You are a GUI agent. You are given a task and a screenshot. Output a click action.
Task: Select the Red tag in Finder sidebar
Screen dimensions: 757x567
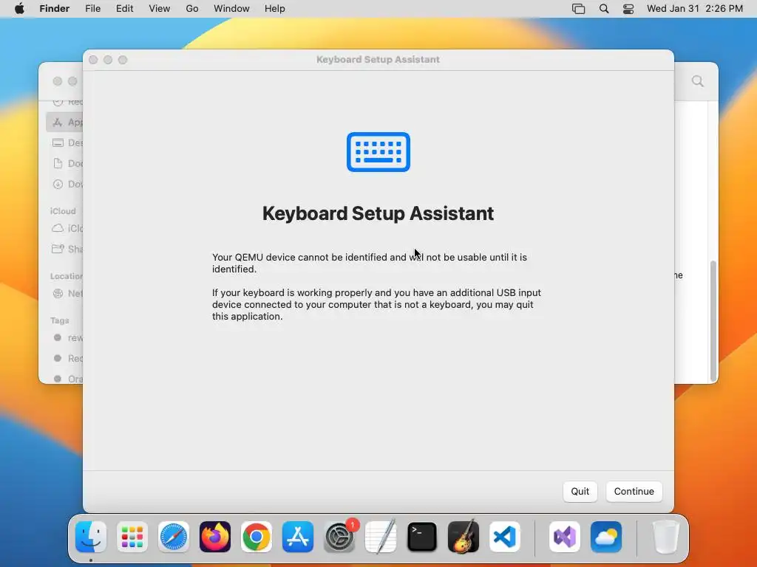(x=65, y=358)
